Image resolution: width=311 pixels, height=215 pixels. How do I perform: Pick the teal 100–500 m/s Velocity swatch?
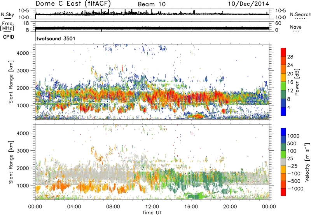(x=283, y=147)
